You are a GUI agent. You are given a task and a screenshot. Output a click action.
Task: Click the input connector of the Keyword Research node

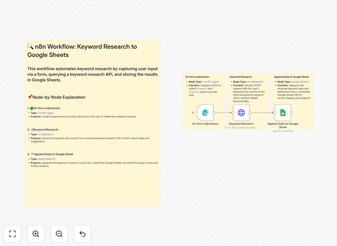(233, 113)
